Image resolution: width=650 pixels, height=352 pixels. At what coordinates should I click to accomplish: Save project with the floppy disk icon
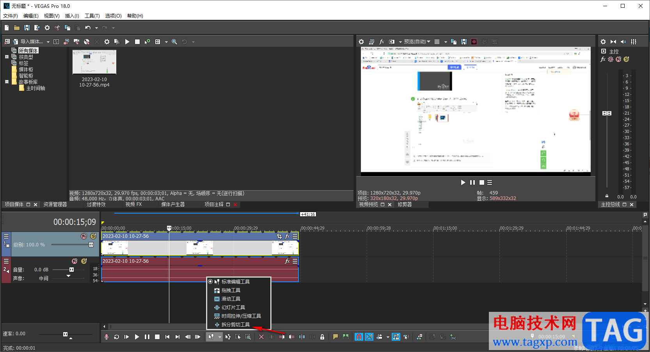(x=27, y=28)
